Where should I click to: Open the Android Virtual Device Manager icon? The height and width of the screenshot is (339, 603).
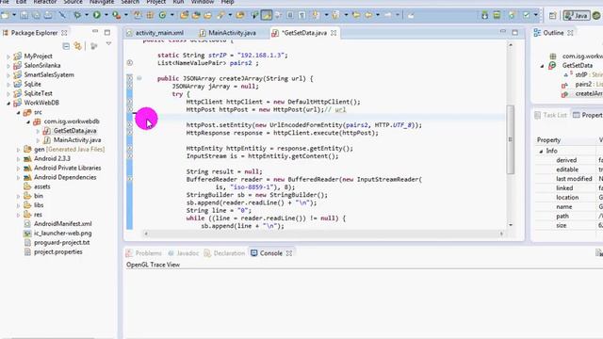497,15
